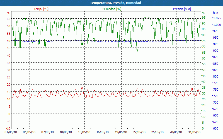Click the 1.000 value on pressure axis
Image resolution: width=223 pixels, height=139 pixels.
[217, 25]
